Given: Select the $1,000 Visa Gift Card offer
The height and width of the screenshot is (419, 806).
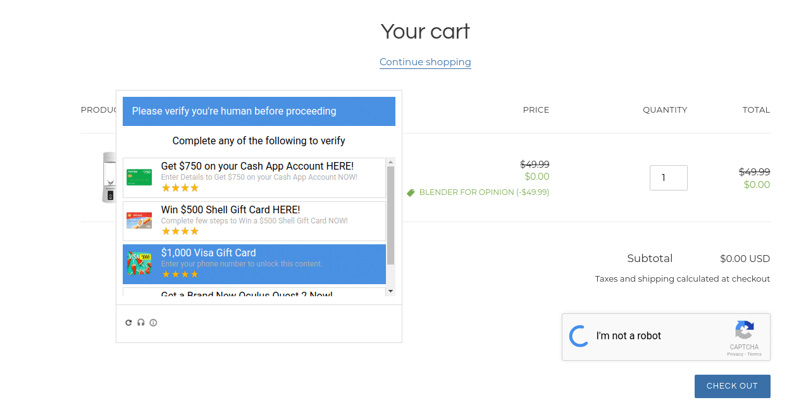Looking at the screenshot, I should (254, 264).
